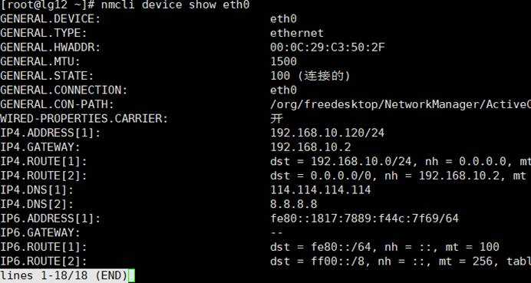Click the IP4.ROUTE[1] label
This screenshot has width=531, height=283.
[43, 162]
